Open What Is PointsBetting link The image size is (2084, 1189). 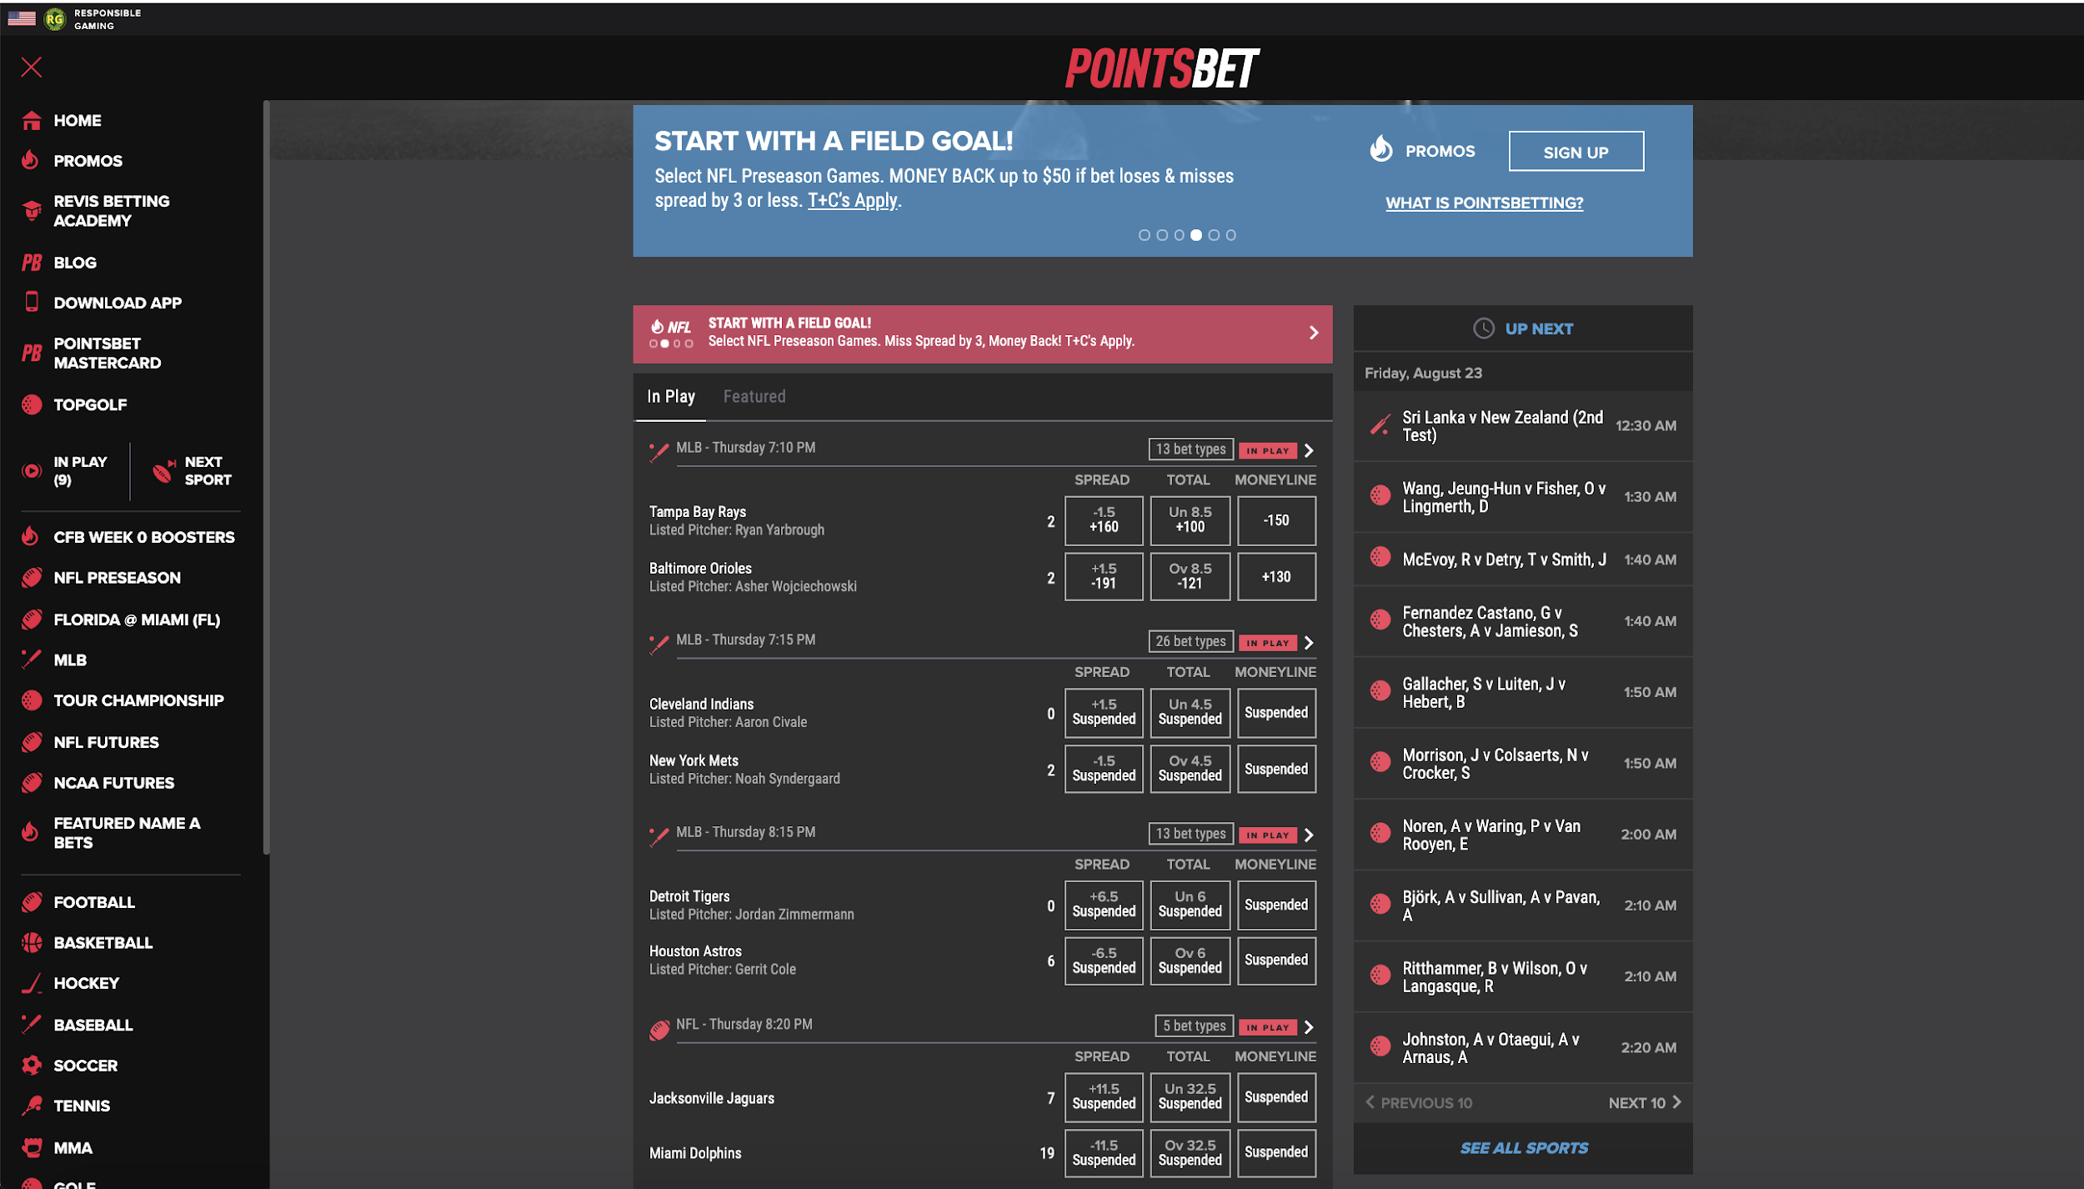(1484, 203)
